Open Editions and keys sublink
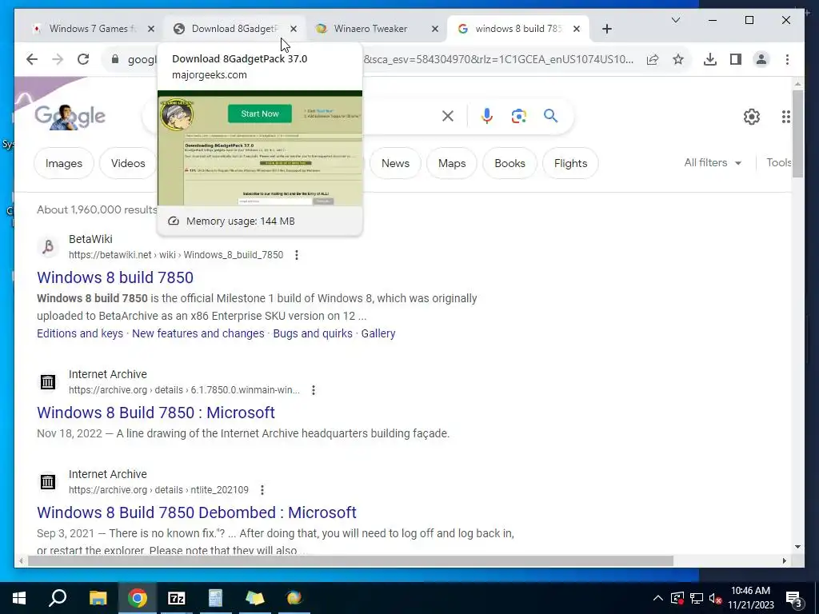This screenshot has width=819, height=614. click(80, 333)
